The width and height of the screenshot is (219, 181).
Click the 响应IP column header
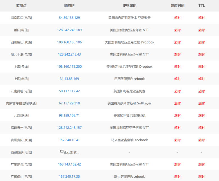69,6
